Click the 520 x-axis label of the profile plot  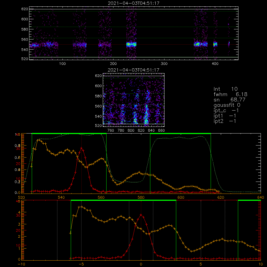(21, 197)
